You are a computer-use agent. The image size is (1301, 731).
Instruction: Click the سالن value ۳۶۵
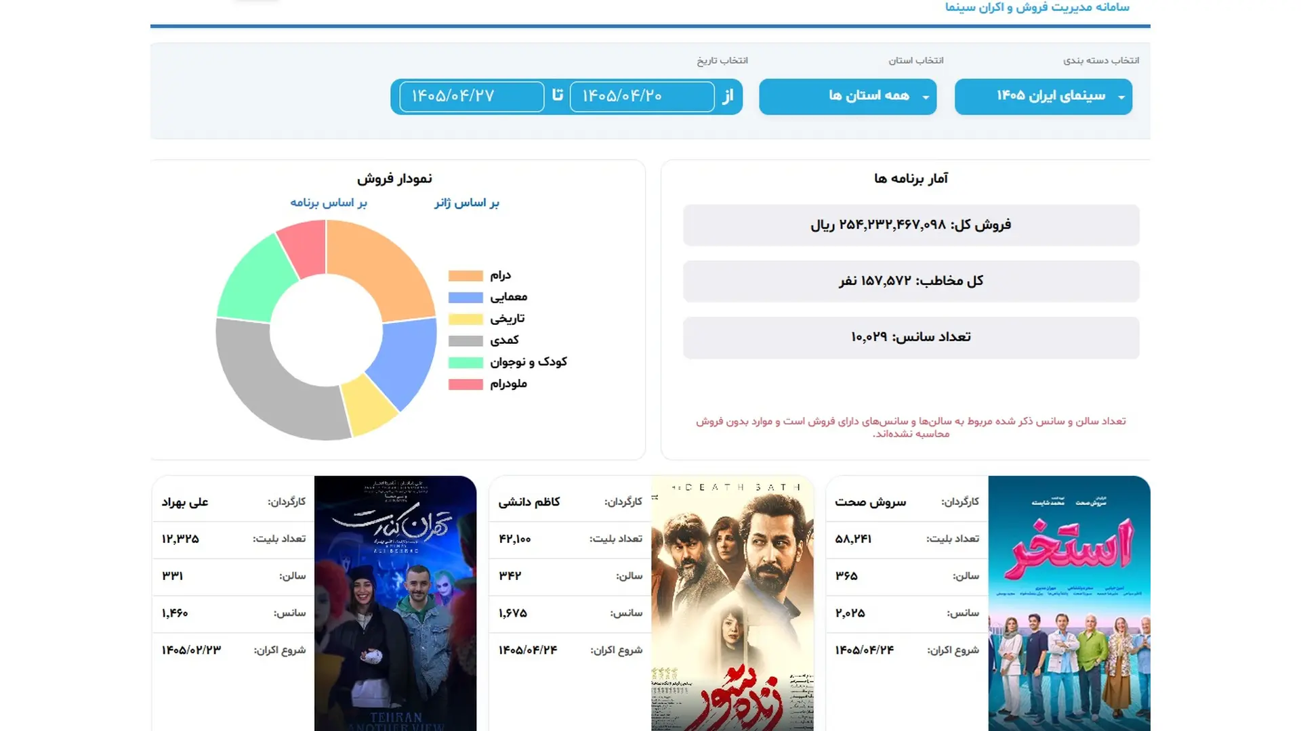(846, 576)
